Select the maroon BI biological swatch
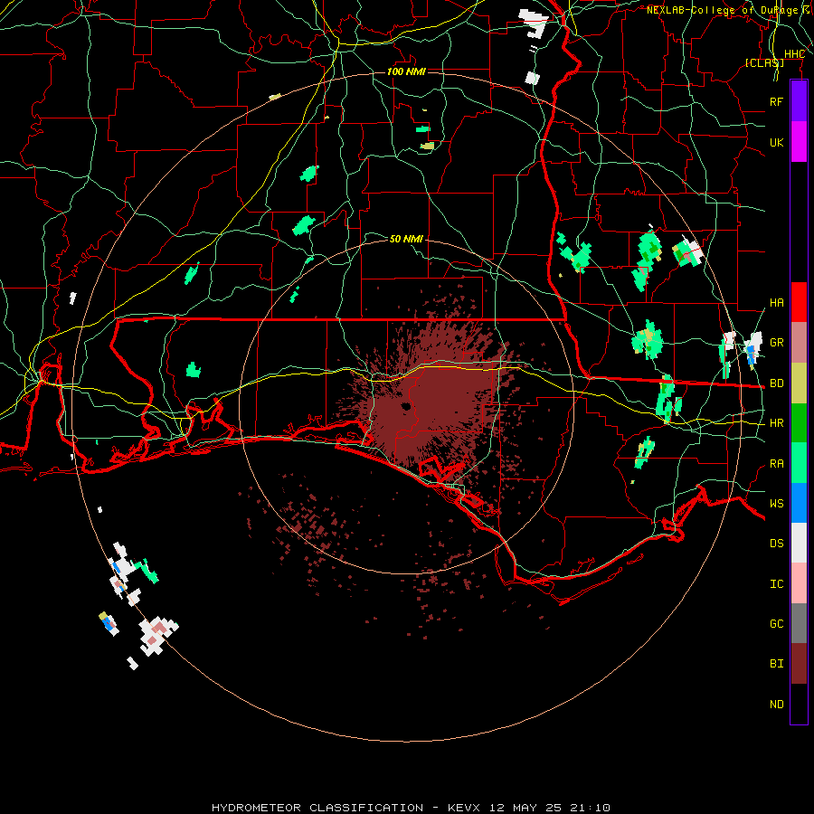The width and height of the screenshot is (814, 814). tap(799, 663)
